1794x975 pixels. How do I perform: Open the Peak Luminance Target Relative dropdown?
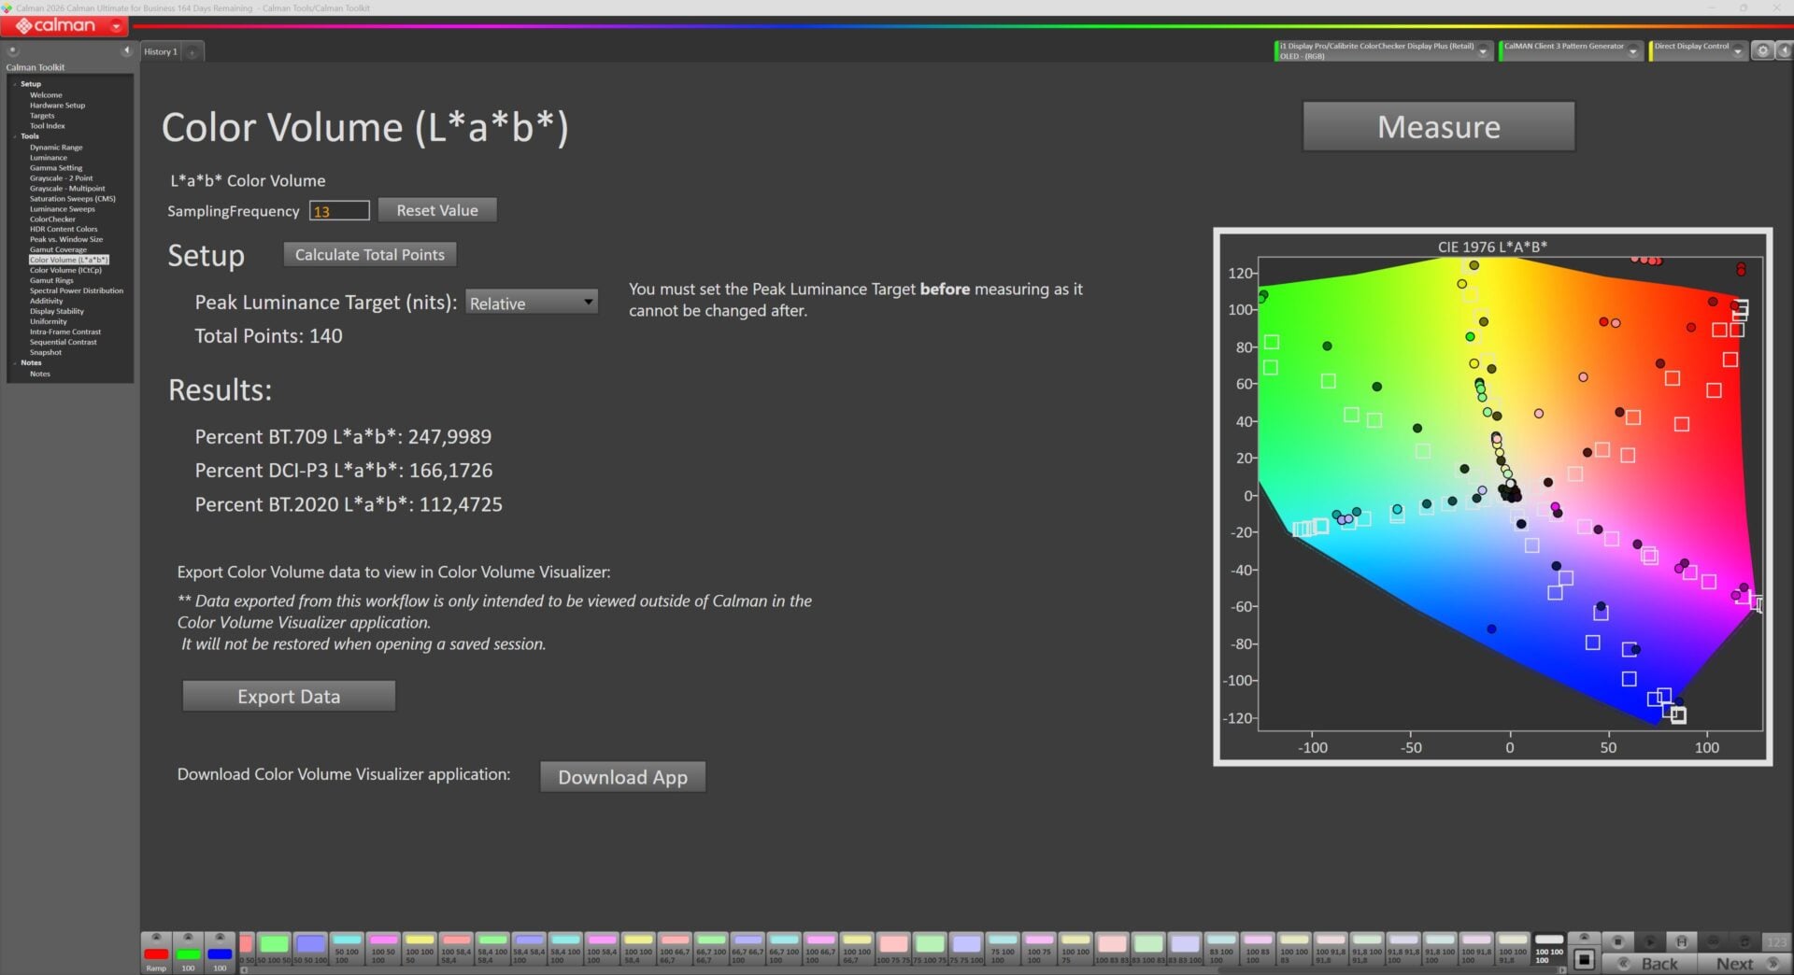click(x=532, y=303)
